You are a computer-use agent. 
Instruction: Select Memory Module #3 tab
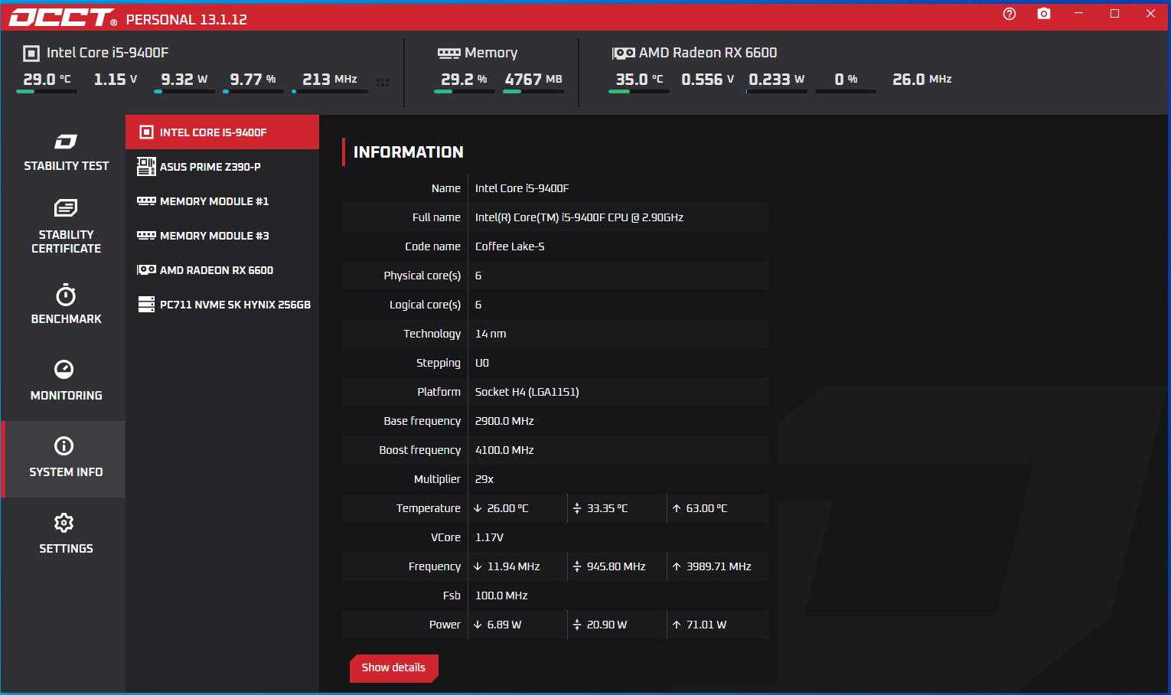point(222,236)
